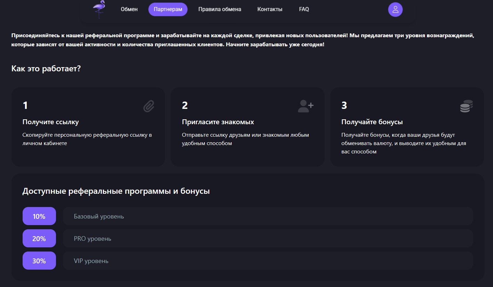Click the Получите ссылку card heading
Screen dimensions: 493x287
51,122
